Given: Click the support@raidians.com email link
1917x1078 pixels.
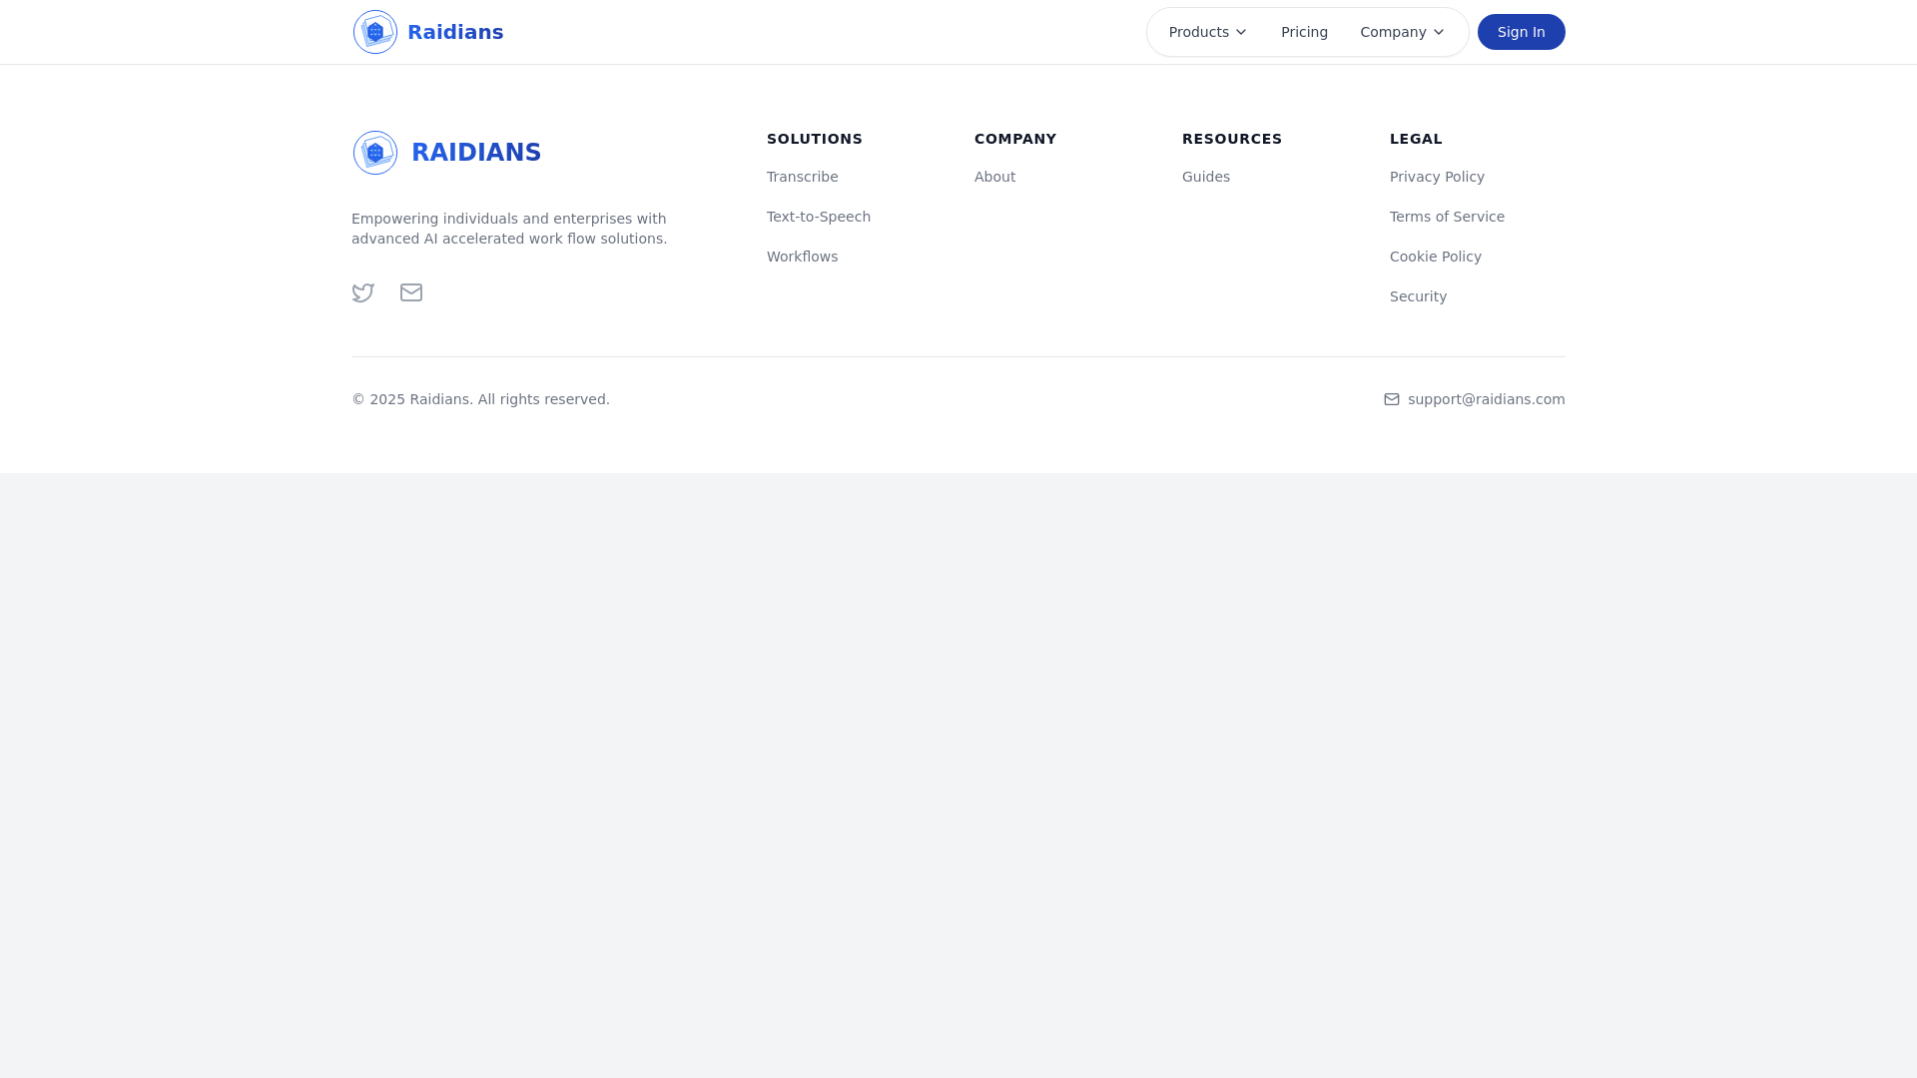Looking at the screenshot, I should click(x=1486, y=399).
